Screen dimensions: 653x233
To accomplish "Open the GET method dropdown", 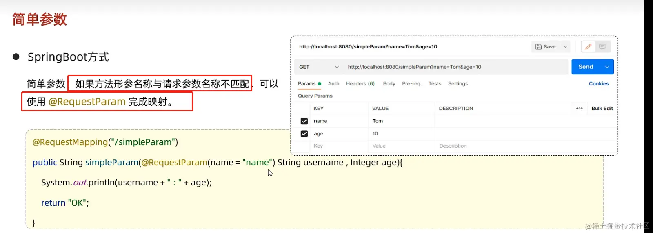I will (319, 67).
